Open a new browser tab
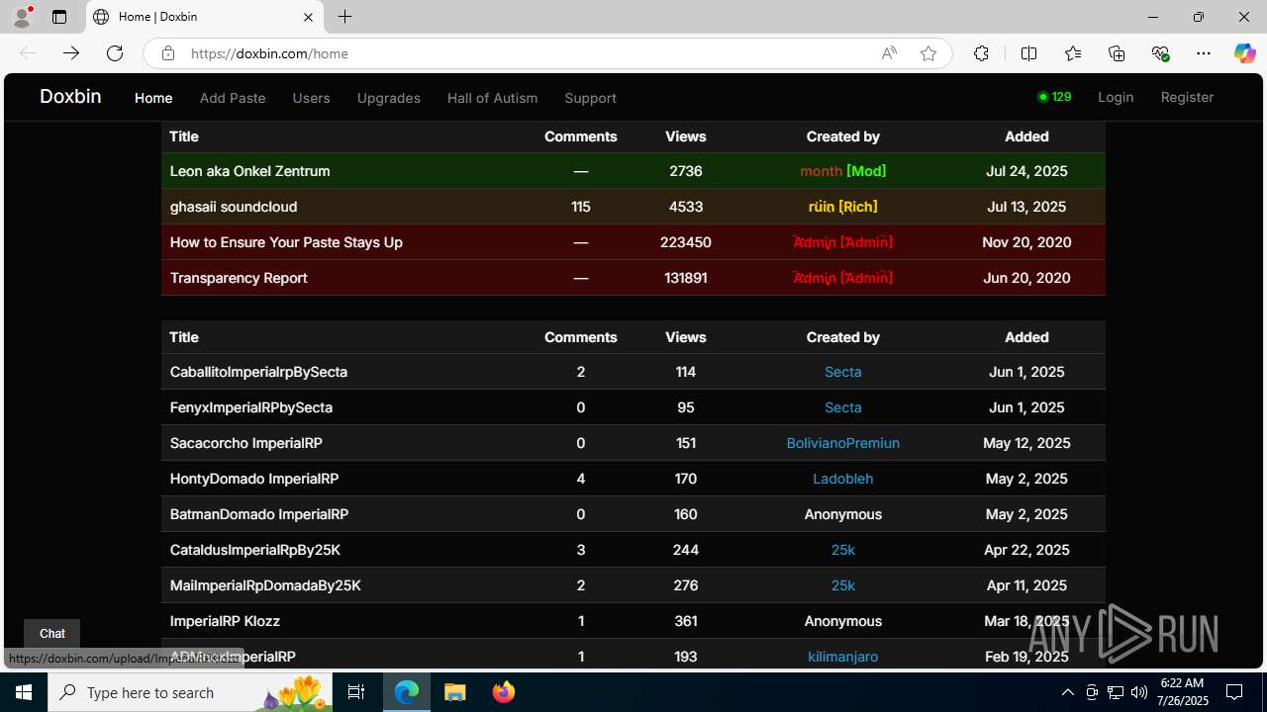The image size is (1267, 712). click(344, 17)
